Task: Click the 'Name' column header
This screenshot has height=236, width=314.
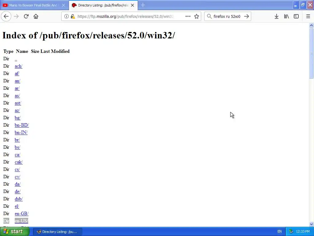Action: pos(22,51)
